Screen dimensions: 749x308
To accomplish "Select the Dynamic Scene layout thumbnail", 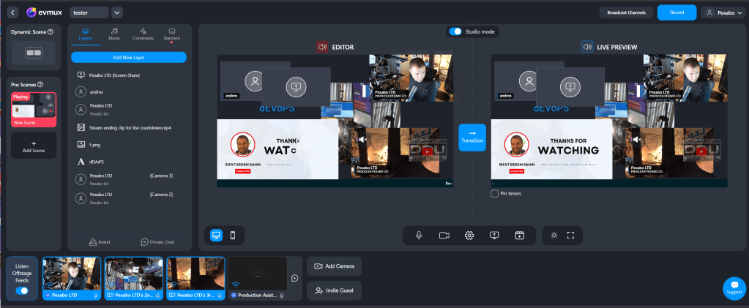I will (34, 53).
